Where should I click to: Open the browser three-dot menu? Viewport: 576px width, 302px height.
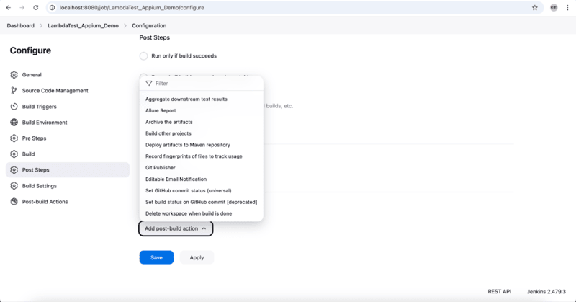tap(567, 8)
